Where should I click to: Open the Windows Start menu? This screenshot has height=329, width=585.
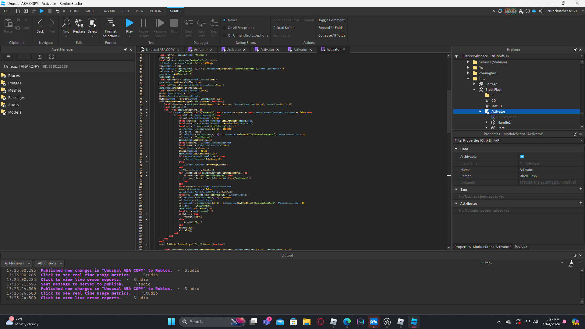point(171,322)
